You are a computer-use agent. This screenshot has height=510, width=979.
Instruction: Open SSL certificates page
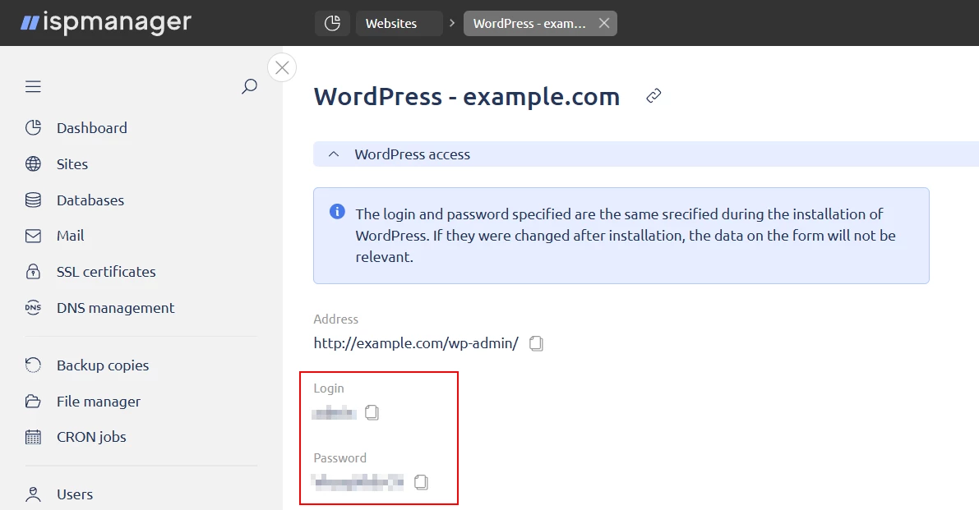point(105,272)
